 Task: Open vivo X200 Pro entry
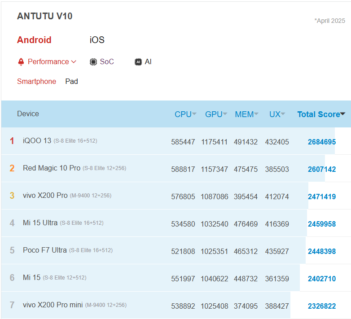point(45,195)
